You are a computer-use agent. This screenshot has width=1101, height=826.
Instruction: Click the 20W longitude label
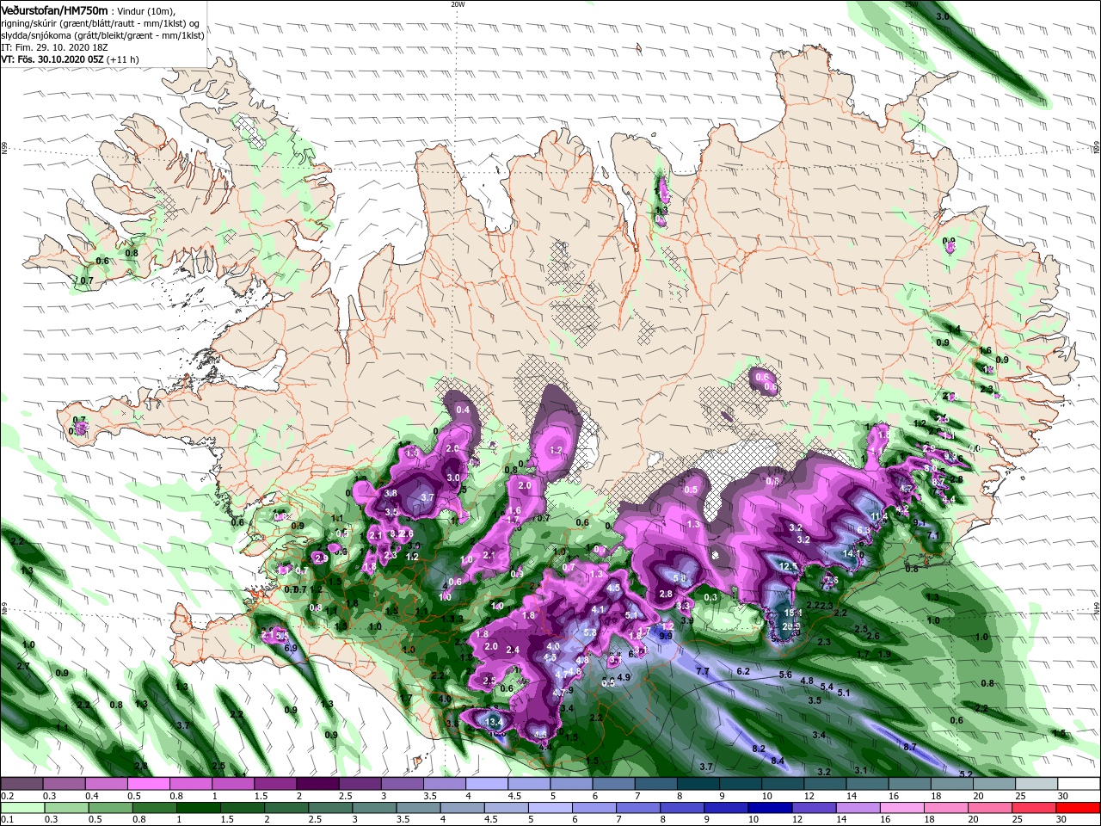point(458,4)
